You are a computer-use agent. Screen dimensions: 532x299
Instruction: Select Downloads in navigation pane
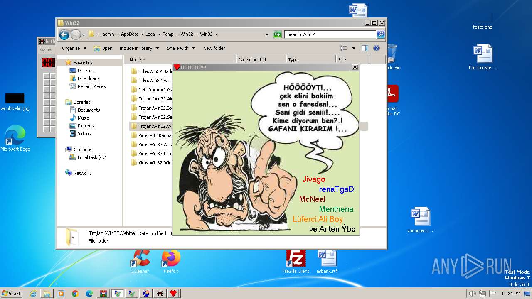[x=89, y=78]
